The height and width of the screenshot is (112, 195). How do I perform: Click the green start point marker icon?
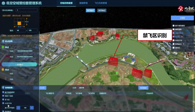coord(3,47)
